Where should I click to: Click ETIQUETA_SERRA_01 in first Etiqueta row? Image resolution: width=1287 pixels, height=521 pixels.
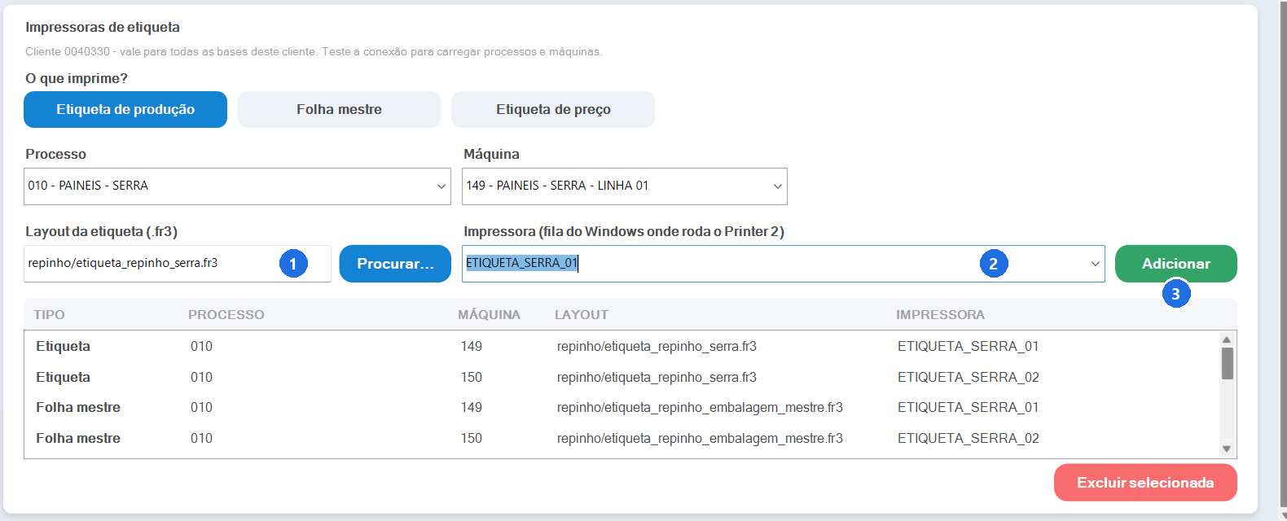tap(969, 346)
